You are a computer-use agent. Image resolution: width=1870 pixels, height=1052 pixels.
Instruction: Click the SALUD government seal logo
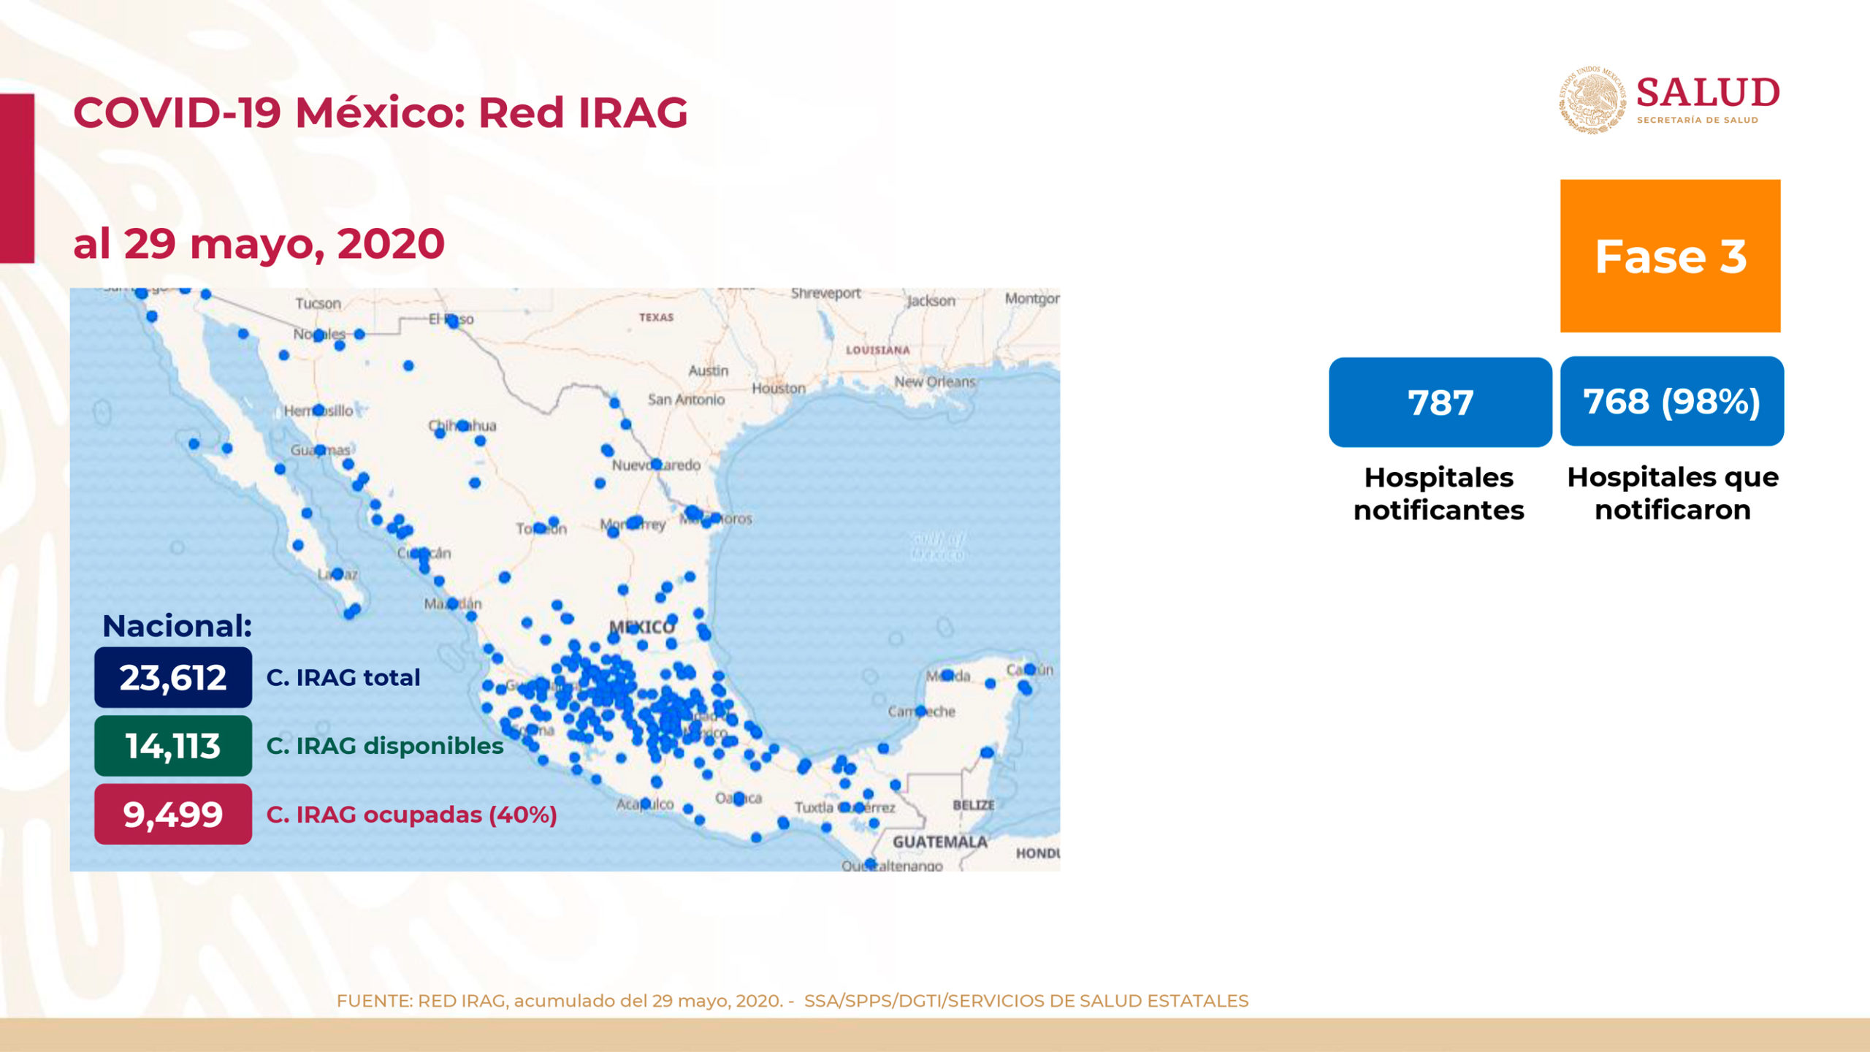[1592, 100]
